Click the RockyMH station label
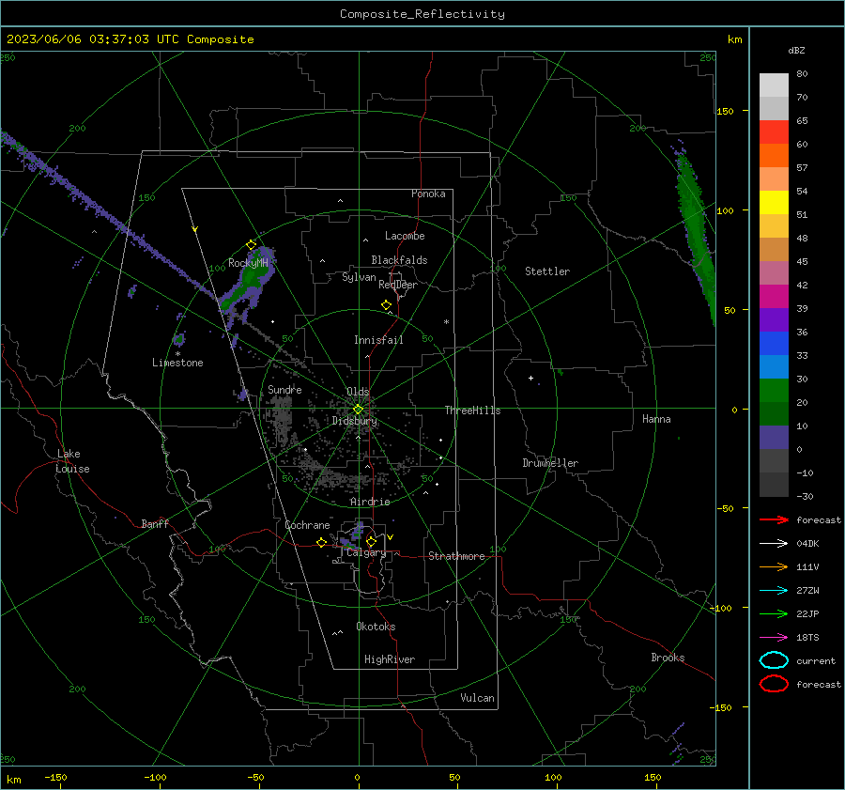The width and height of the screenshot is (845, 790). [x=248, y=263]
